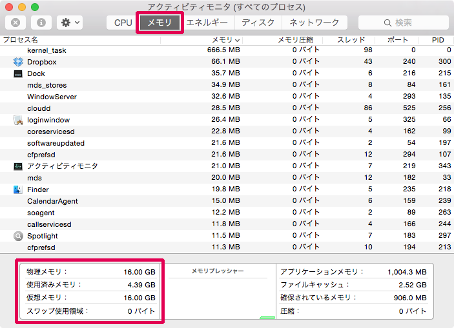Click the quit process X button

pos(15,23)
